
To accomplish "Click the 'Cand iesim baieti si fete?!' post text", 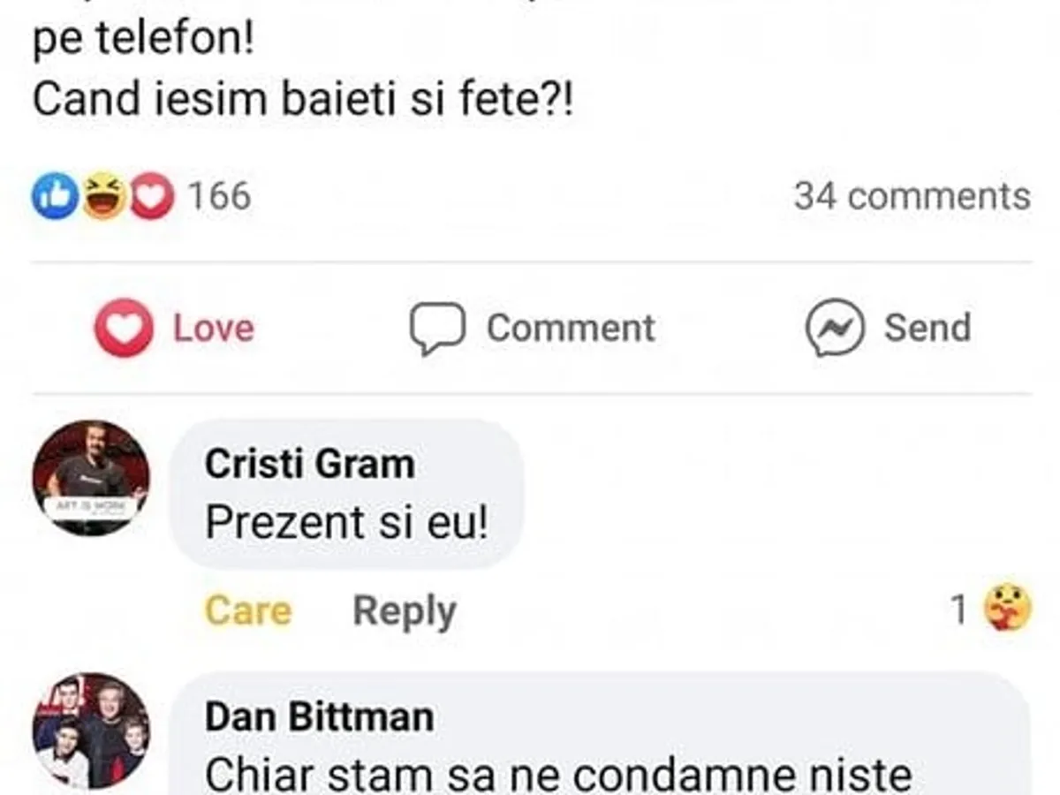I will [302, 100].
